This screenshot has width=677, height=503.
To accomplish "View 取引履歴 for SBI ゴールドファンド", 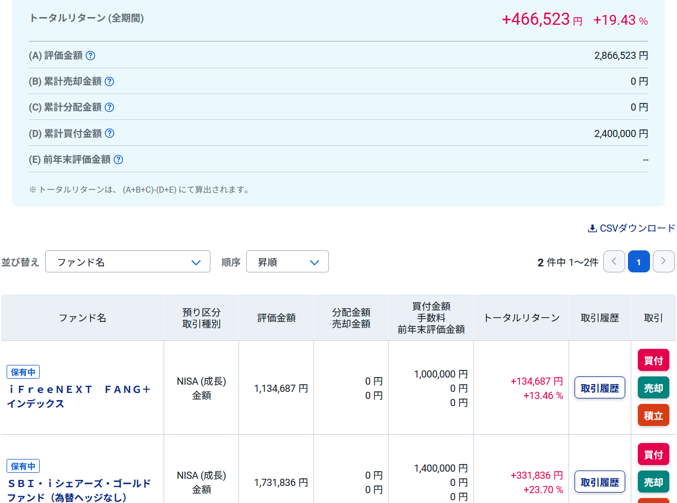I will click(600, 482).
